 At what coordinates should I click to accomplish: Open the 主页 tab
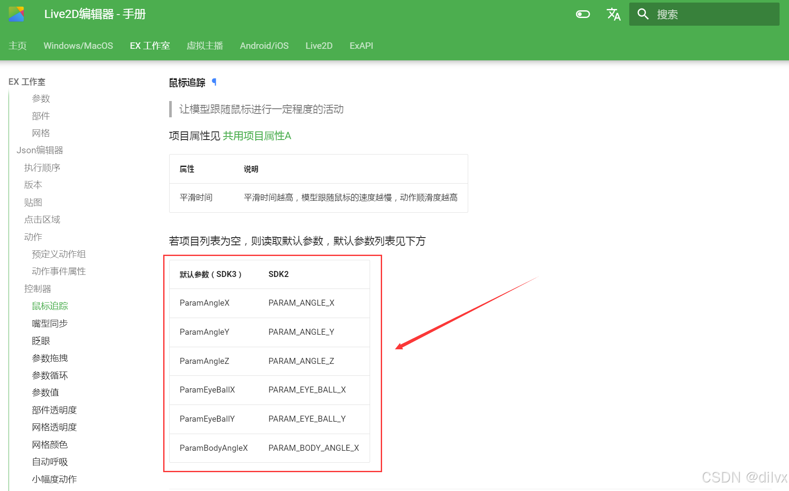tap(18, 46)
